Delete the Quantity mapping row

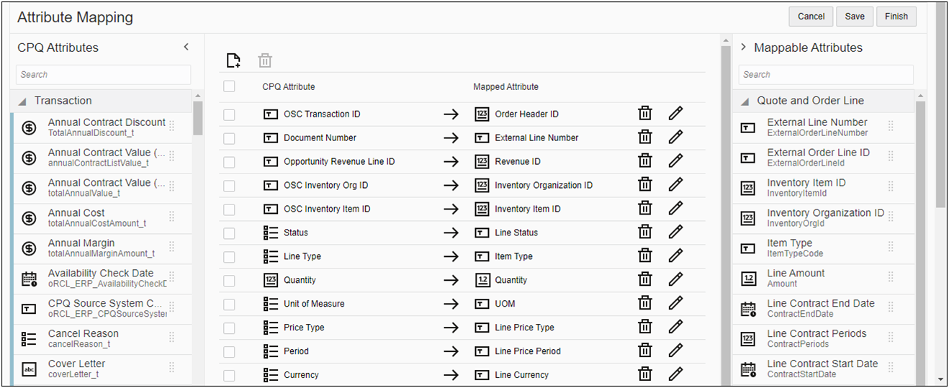click(x=645, y=280)
